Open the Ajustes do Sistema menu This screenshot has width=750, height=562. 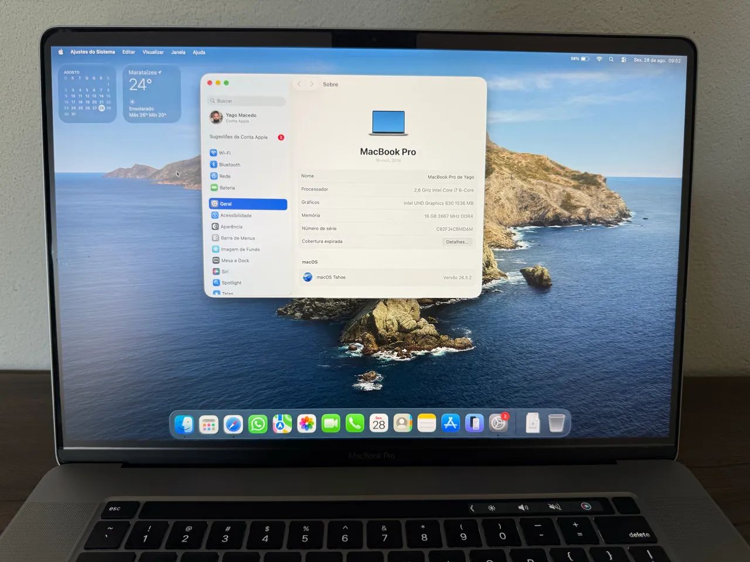tap(93, 52)
